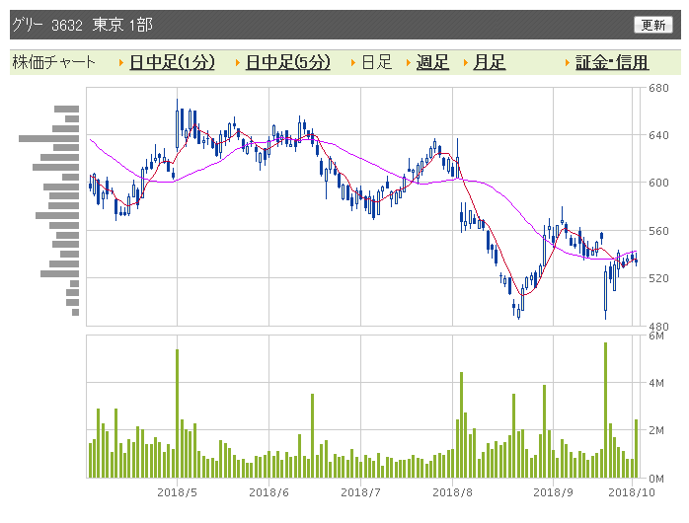
Task: Click the 更新 refresh button
Action: [x=652, y=25]
